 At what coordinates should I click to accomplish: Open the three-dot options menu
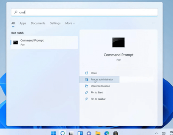[154, 23]
